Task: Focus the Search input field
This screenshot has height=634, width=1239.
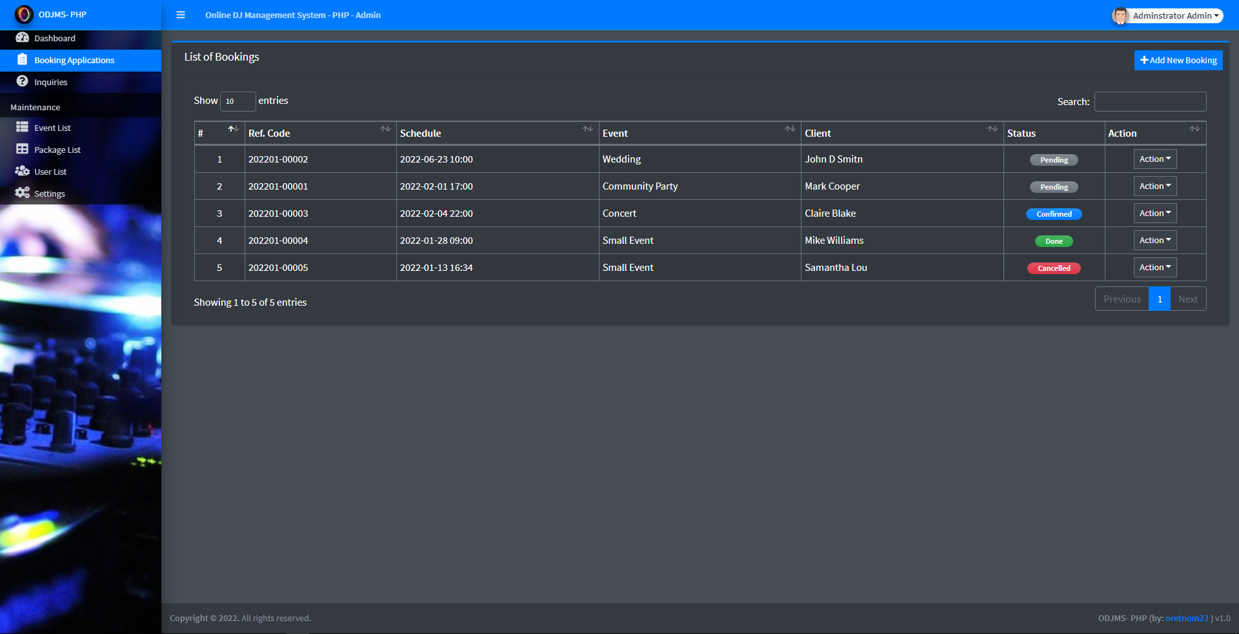Action: pos(1151,101)
